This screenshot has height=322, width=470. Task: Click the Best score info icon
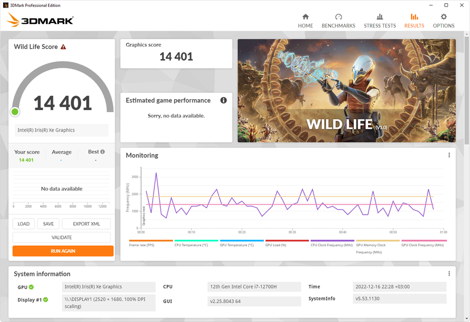pyautogui.click(x=102, y=152)
